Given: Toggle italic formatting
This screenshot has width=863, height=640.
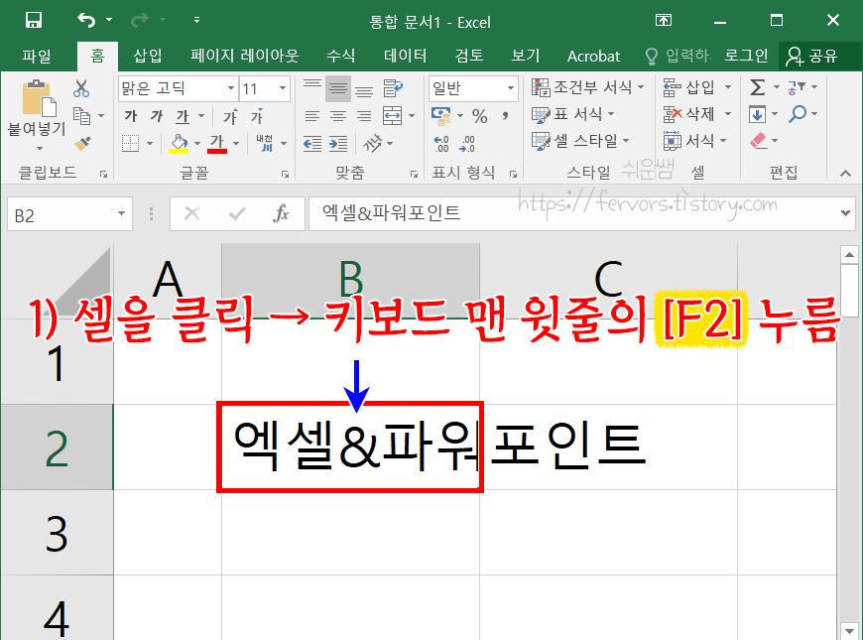Looking at the screenshot, I should pyautogui.click(x=157, y=116).
